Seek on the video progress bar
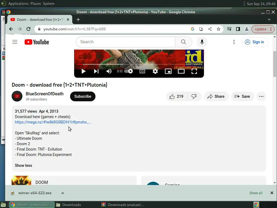This screenshot has height=208, width=277. point(139,64)
